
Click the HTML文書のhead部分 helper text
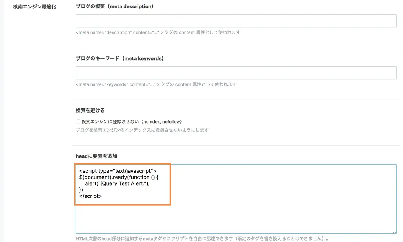click(x=202, y=238)
